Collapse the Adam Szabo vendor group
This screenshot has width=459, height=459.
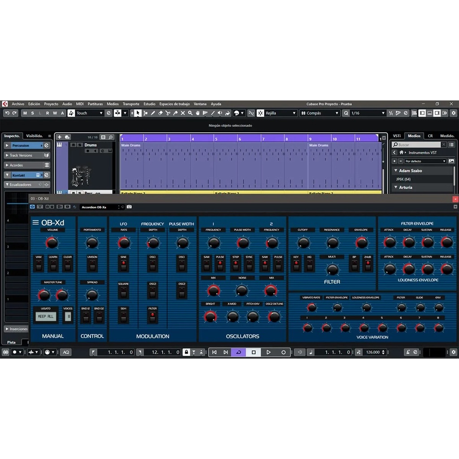click(396, 170)
